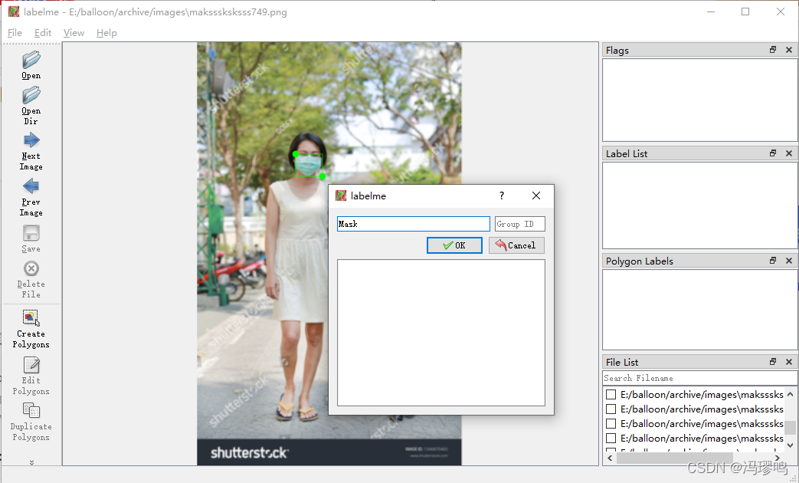Float the Label List panel

click(773, 153)
